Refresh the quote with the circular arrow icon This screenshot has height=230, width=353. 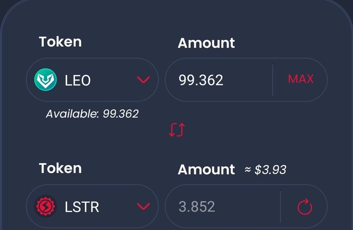[305, 207]
